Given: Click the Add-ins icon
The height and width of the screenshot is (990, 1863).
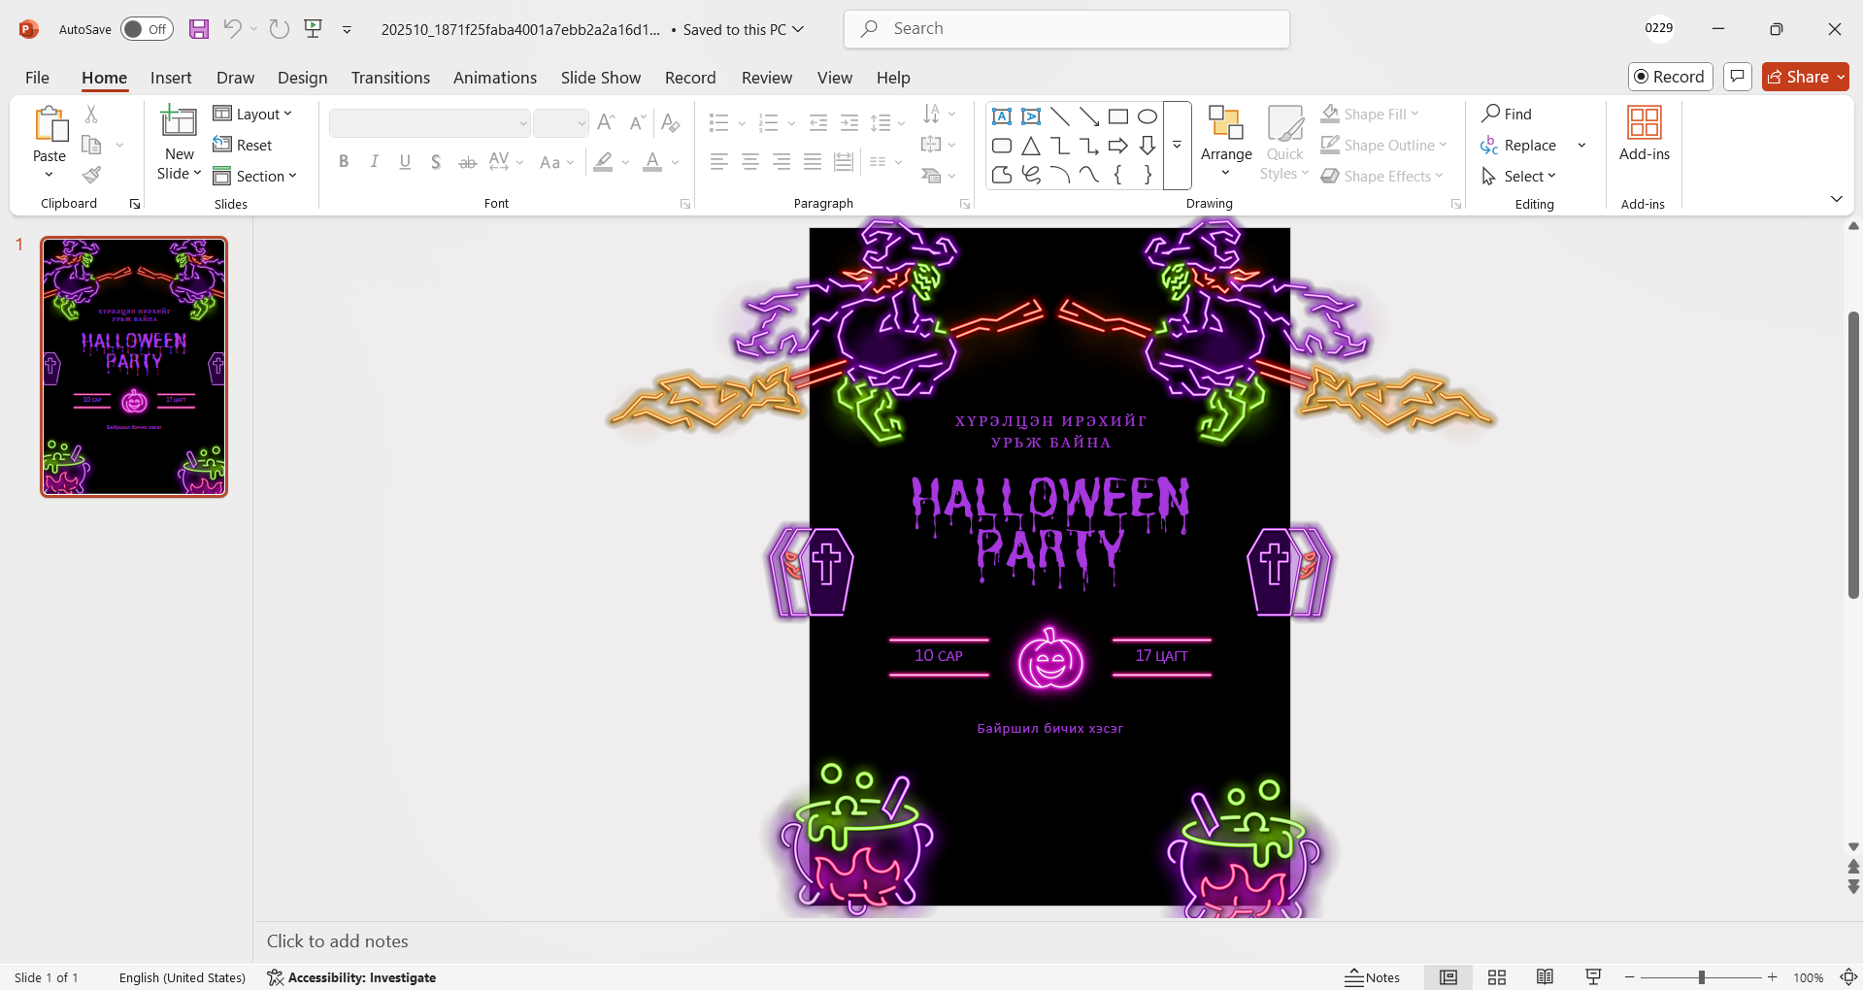Looking at the screenshot, I should click(1644, 134).
